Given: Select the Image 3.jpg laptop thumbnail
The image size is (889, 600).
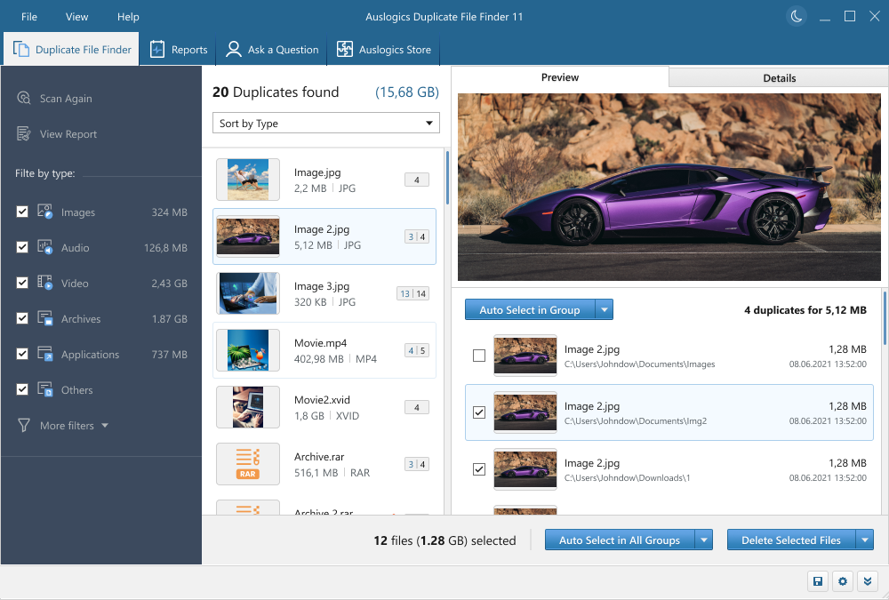Looking at the screenshot, I should click(x=248, y=293).
